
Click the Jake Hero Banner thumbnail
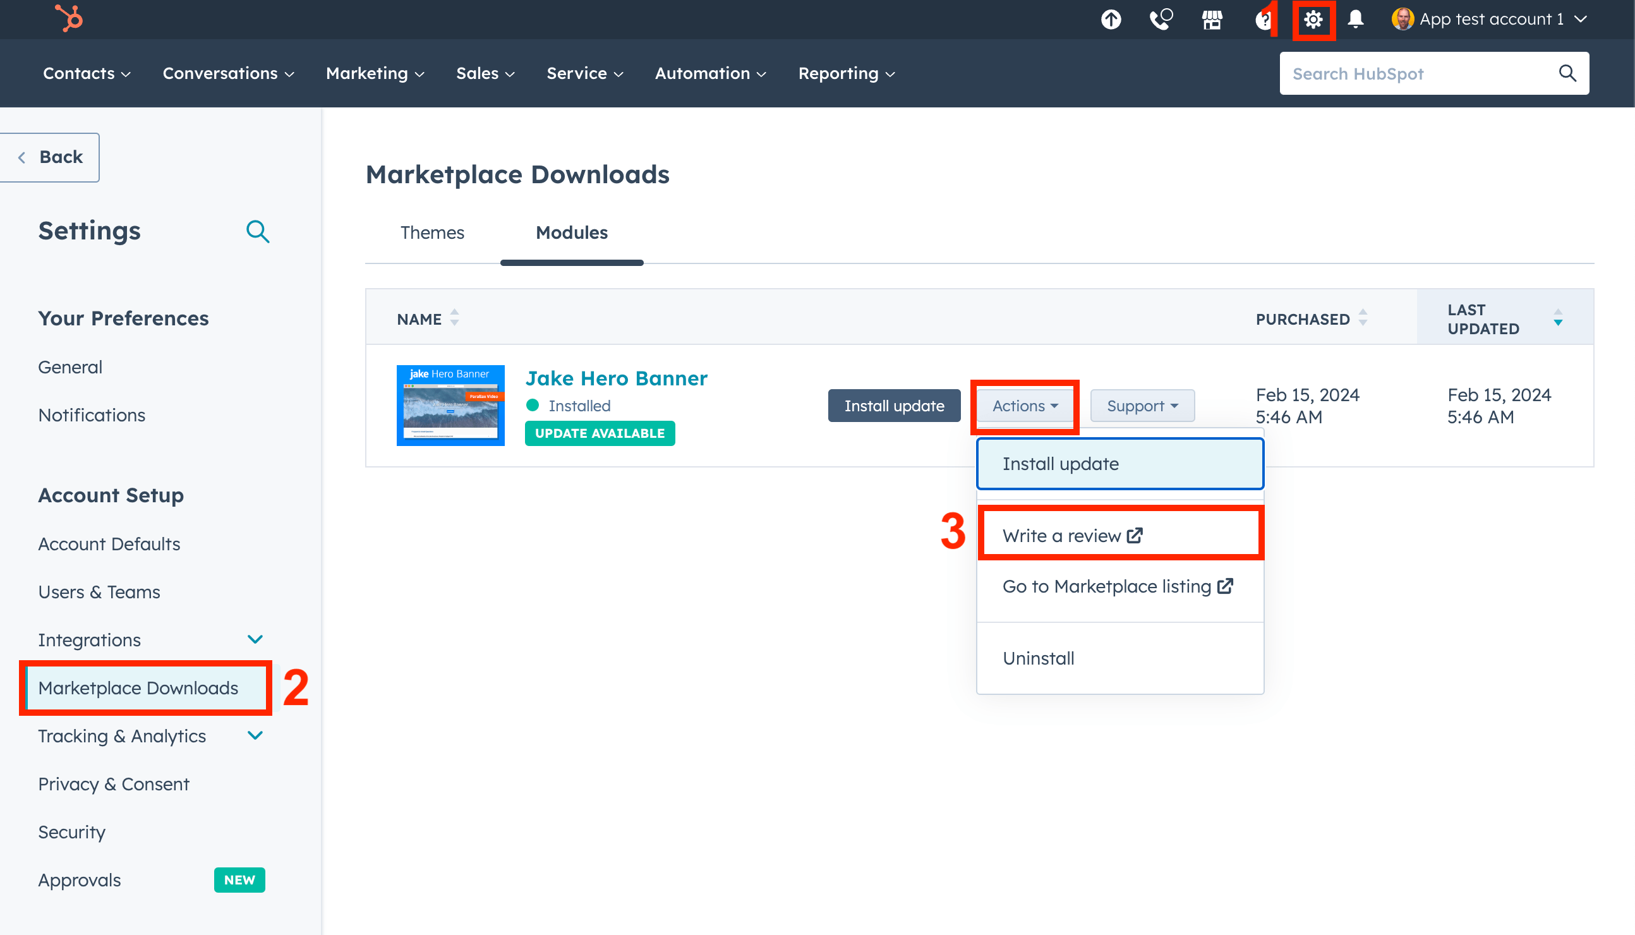tap(450, 405)
